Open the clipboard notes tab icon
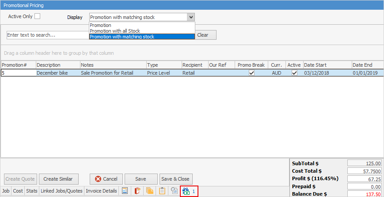The width and height of the screenshot is (384, 197). 162,191
